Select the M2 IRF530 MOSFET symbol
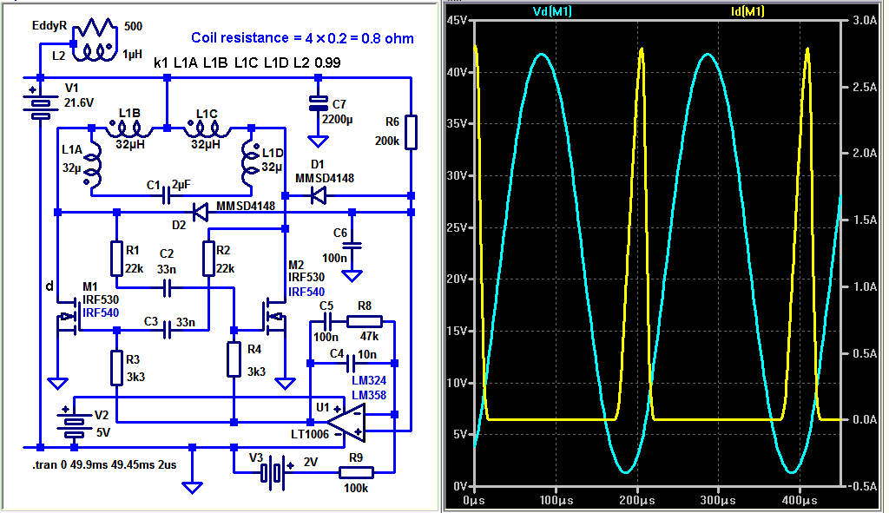This screenshot has height=513, width=889. [x=274, y=316]
